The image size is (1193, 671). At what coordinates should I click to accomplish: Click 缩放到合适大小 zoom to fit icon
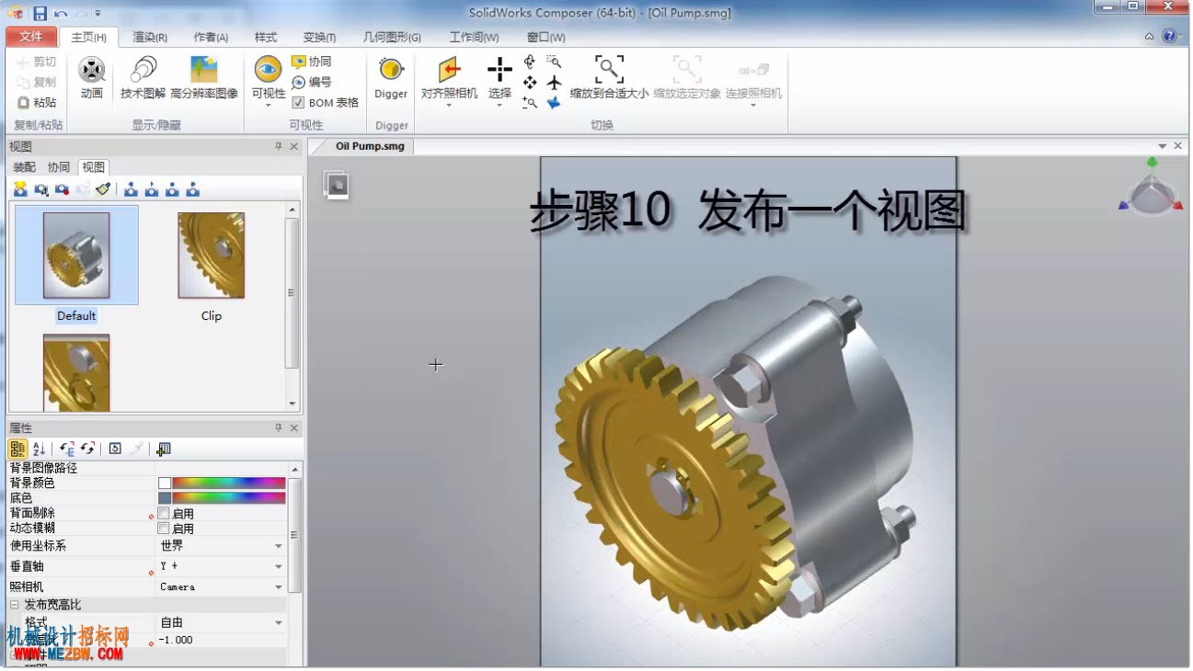609,70
